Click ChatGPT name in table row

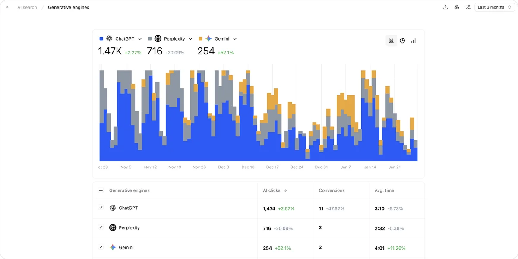pos(128,208)
